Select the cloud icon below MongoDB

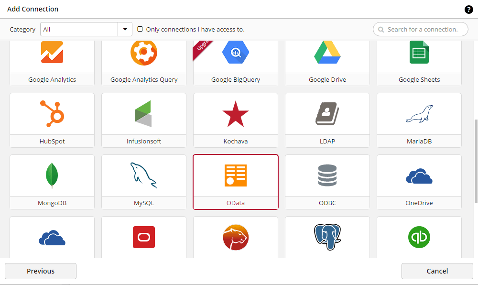[x=52, y=238]
